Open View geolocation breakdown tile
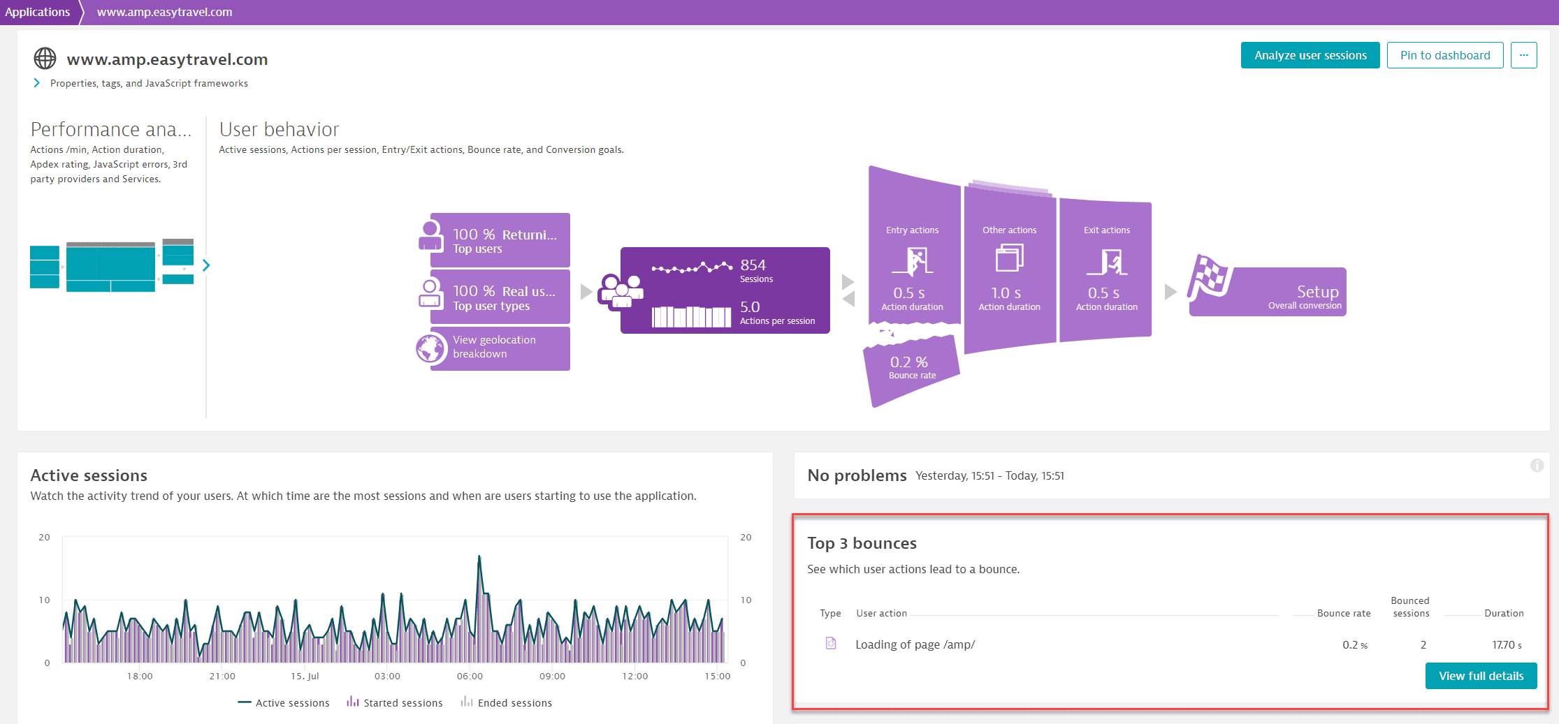Image resolution: width=1559 pixels, height=724 pixels. (500, 348)
